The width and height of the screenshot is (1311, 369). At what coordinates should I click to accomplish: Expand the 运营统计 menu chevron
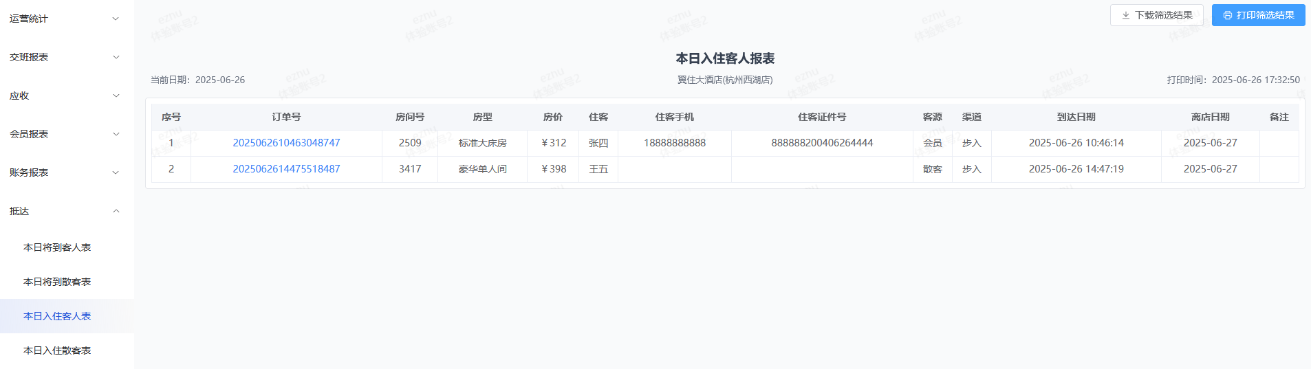[x=116, y=19]
